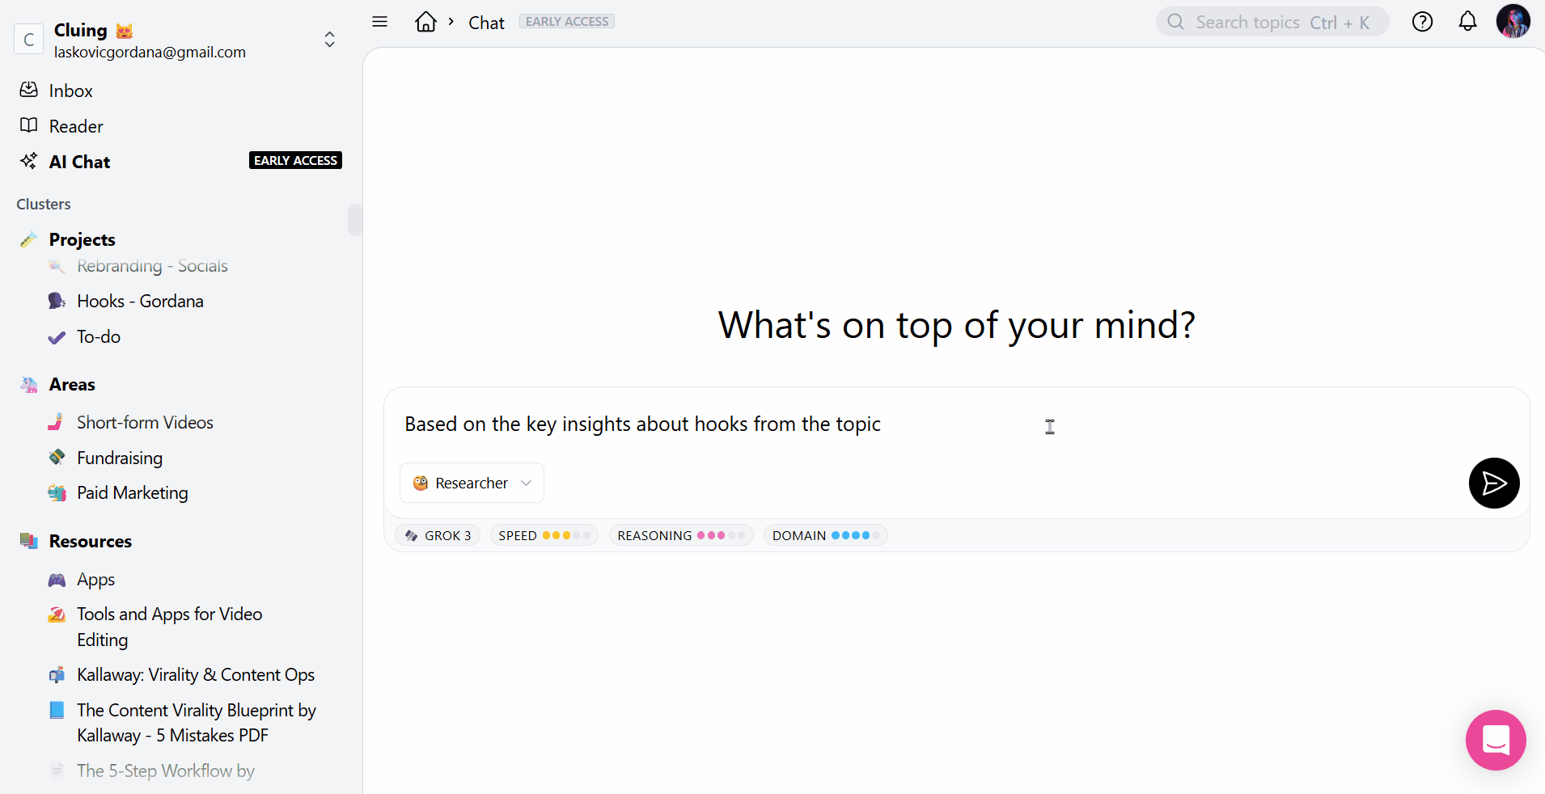Click the user profile avatar
Image resolution: width=1545 pixels, height=794 pixels.
(x=1513, y=22)
